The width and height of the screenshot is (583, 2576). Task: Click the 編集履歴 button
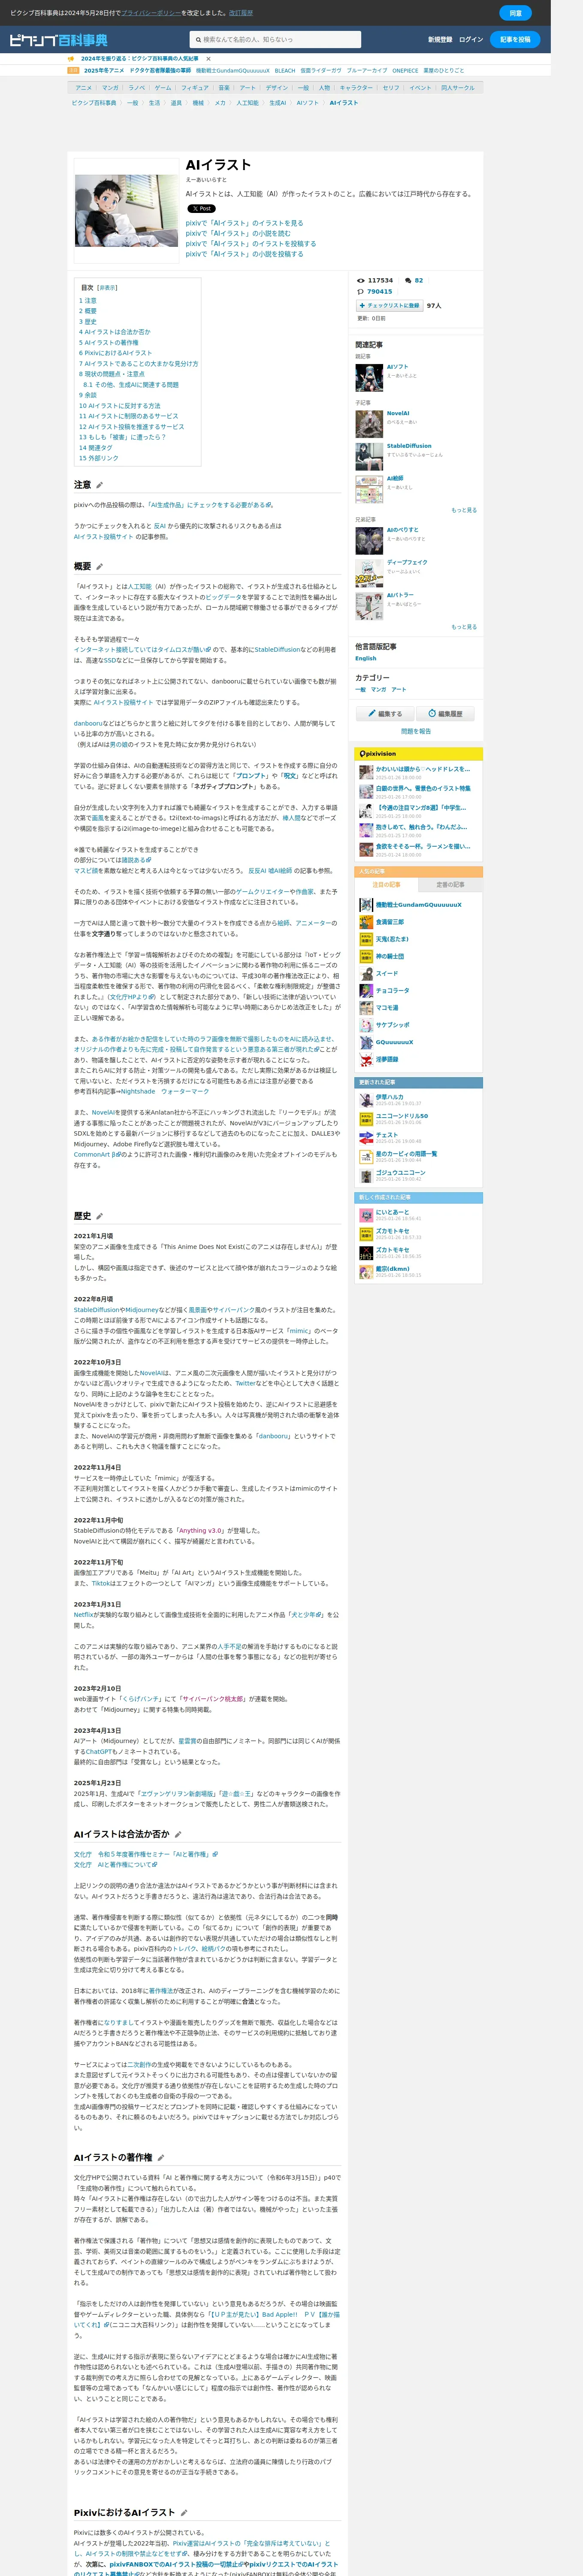(x=445, y=714)
